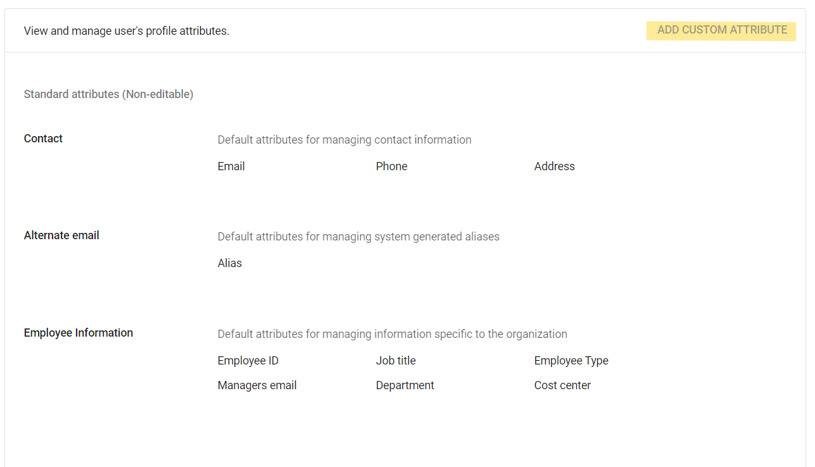Click the Email attribute label
The height and width of the screenshot is (467, 815).
(x=231, y=166)
